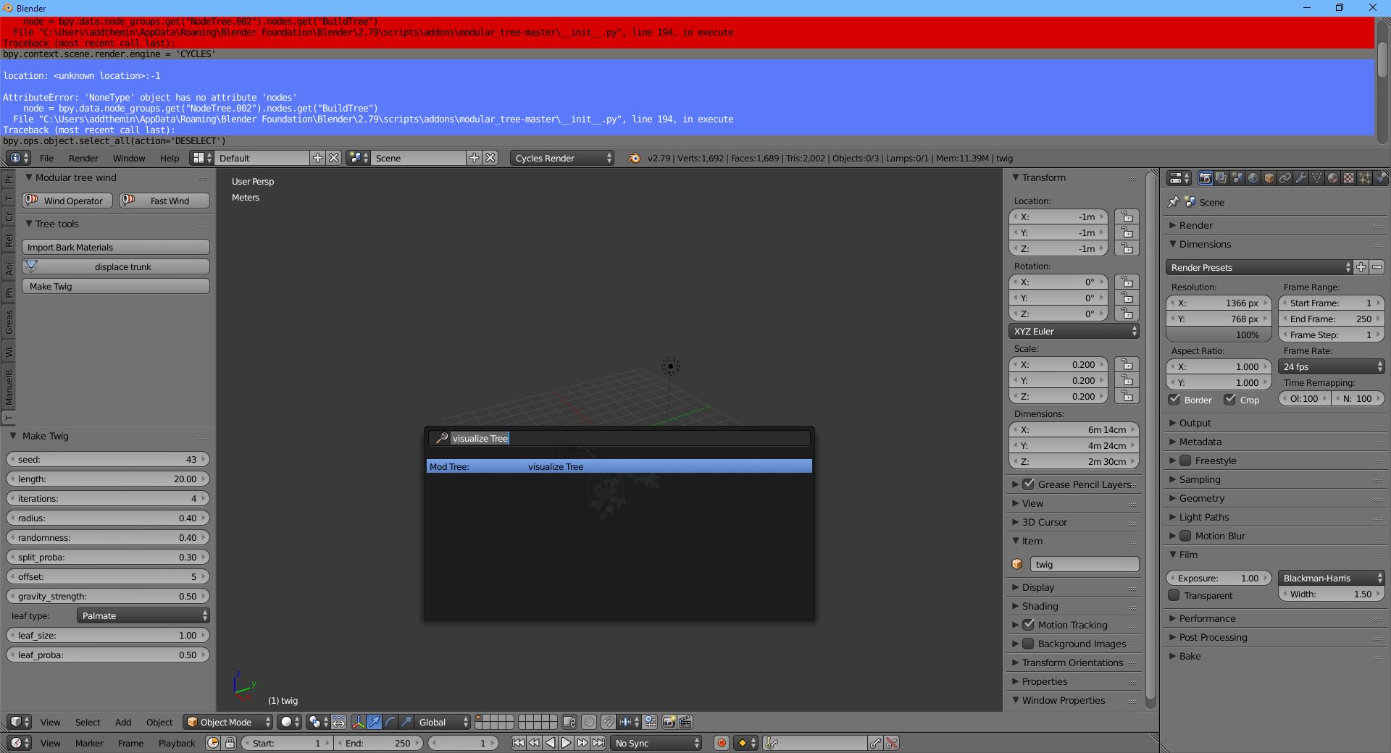This screenshot has width=1391, height=753.
Task: Open the Add menu in the viewport header
Action: coord(123,722)
